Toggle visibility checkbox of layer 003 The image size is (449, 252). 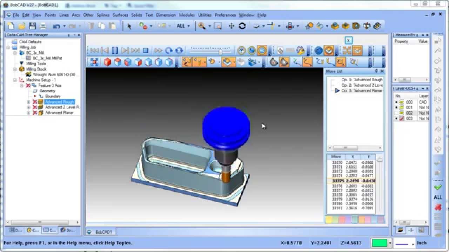pyautogui.click(x=396, y=118)
